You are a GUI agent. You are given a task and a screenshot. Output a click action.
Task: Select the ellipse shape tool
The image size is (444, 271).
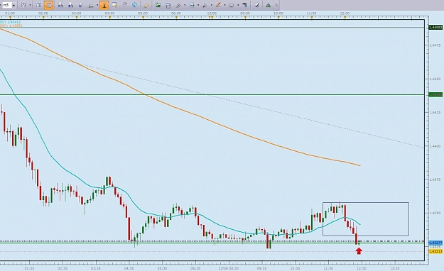(232, 5)
